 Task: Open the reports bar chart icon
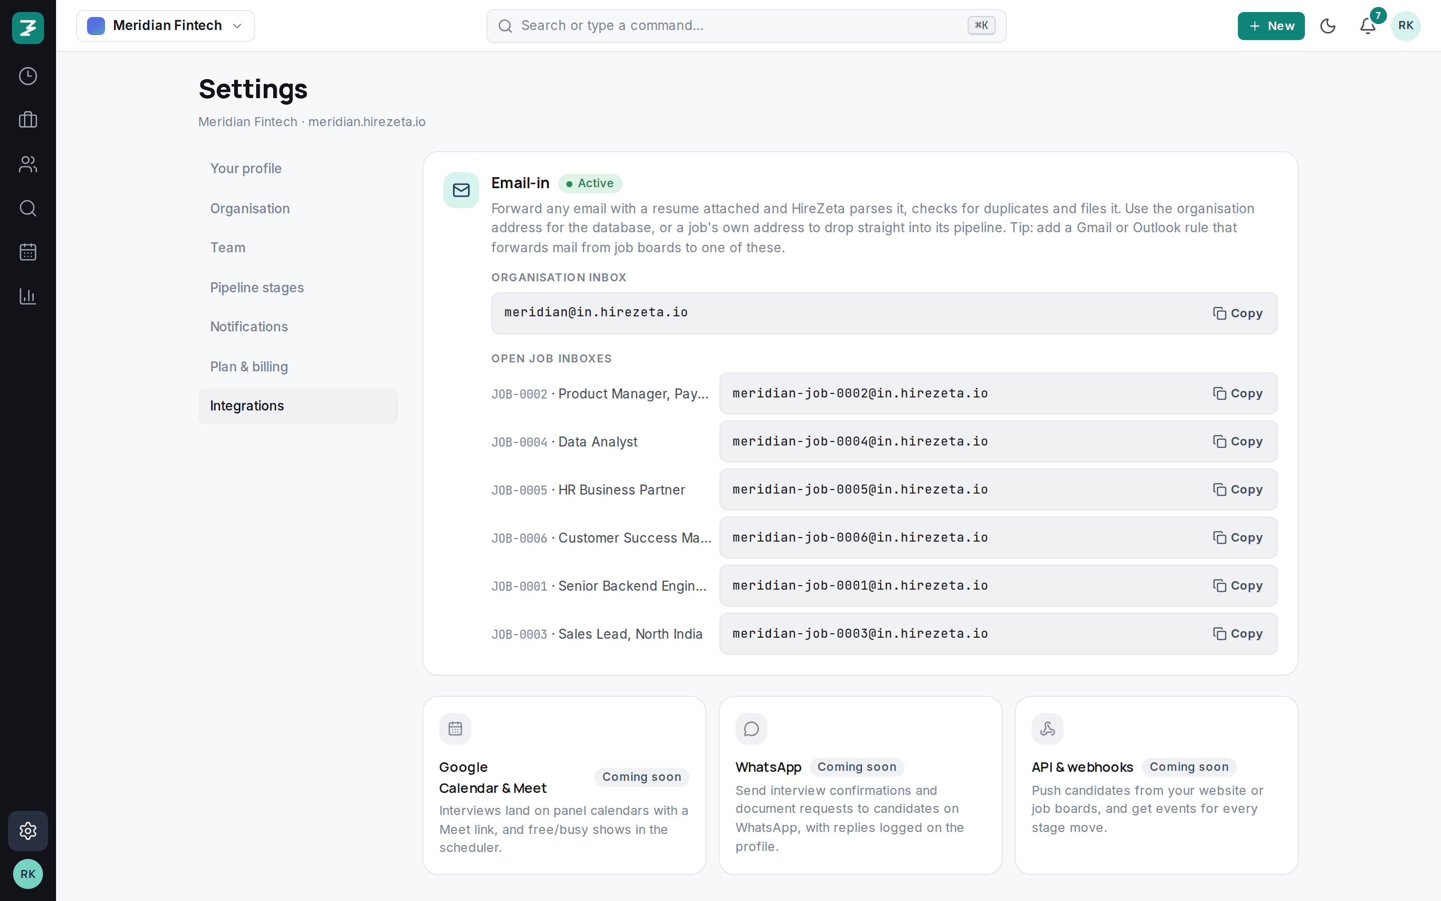click(28, 295)
